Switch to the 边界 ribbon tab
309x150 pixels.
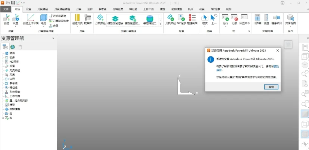pyautogui.click(x=90, y=9)
